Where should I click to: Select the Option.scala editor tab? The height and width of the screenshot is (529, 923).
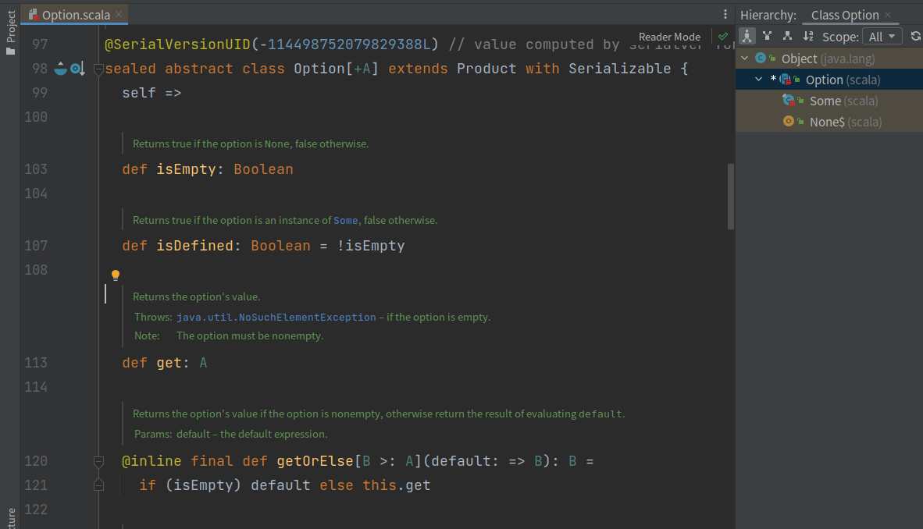[74, 15]
